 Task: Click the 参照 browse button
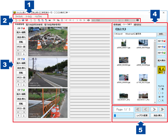162,34
